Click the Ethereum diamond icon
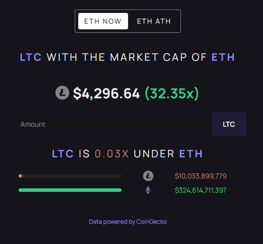Screen dimensions: 263x244 pos(148,190)
